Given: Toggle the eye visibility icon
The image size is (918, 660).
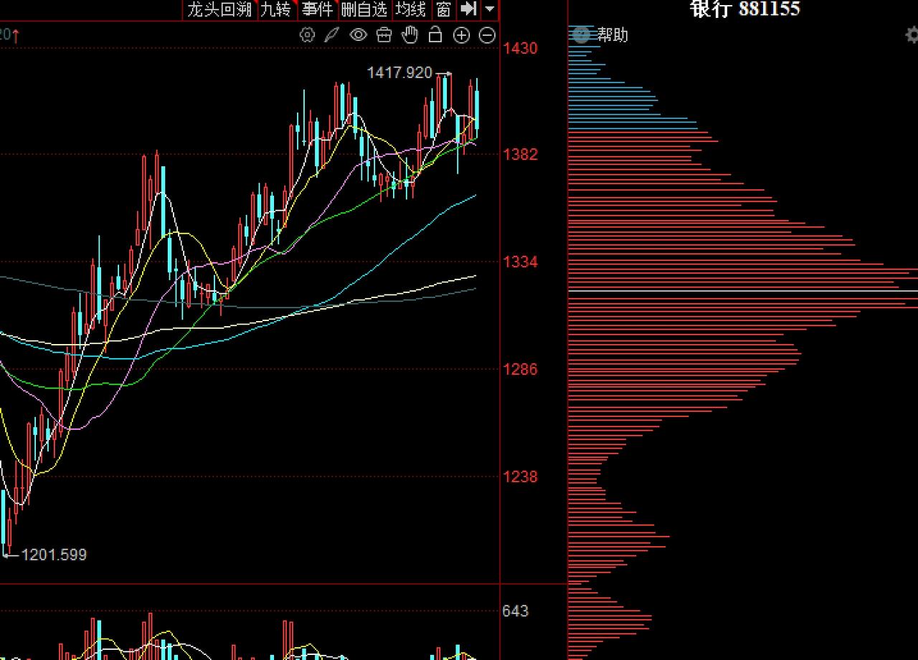Looking at the screenshot, I should (x=358, y=34).
